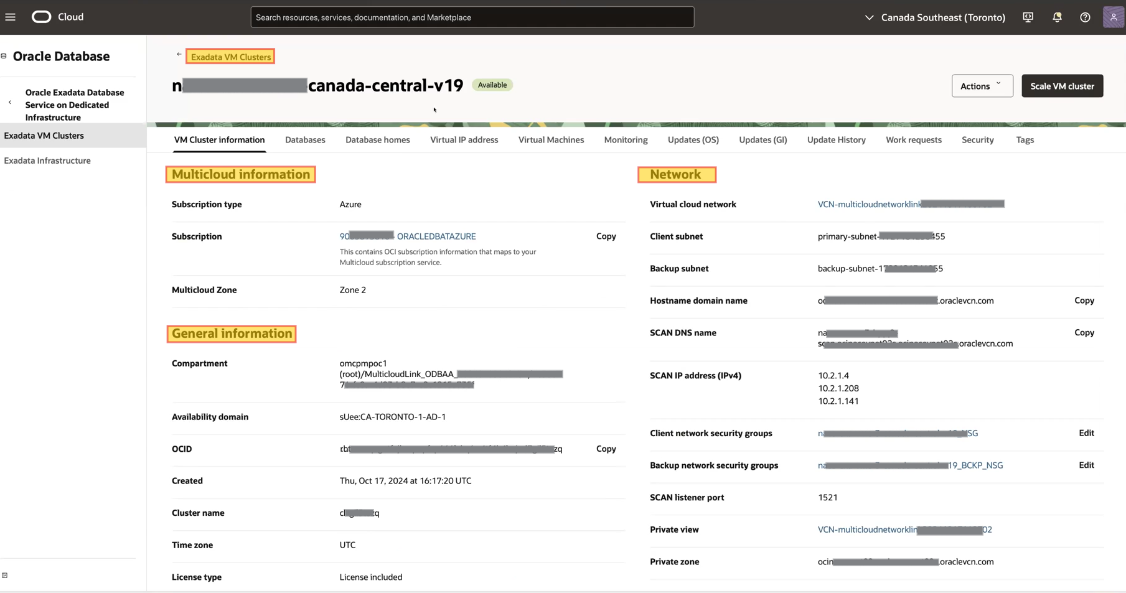Show the Update History tab
The height and width of the screenshot is (593, 1126).
[837, 140]
